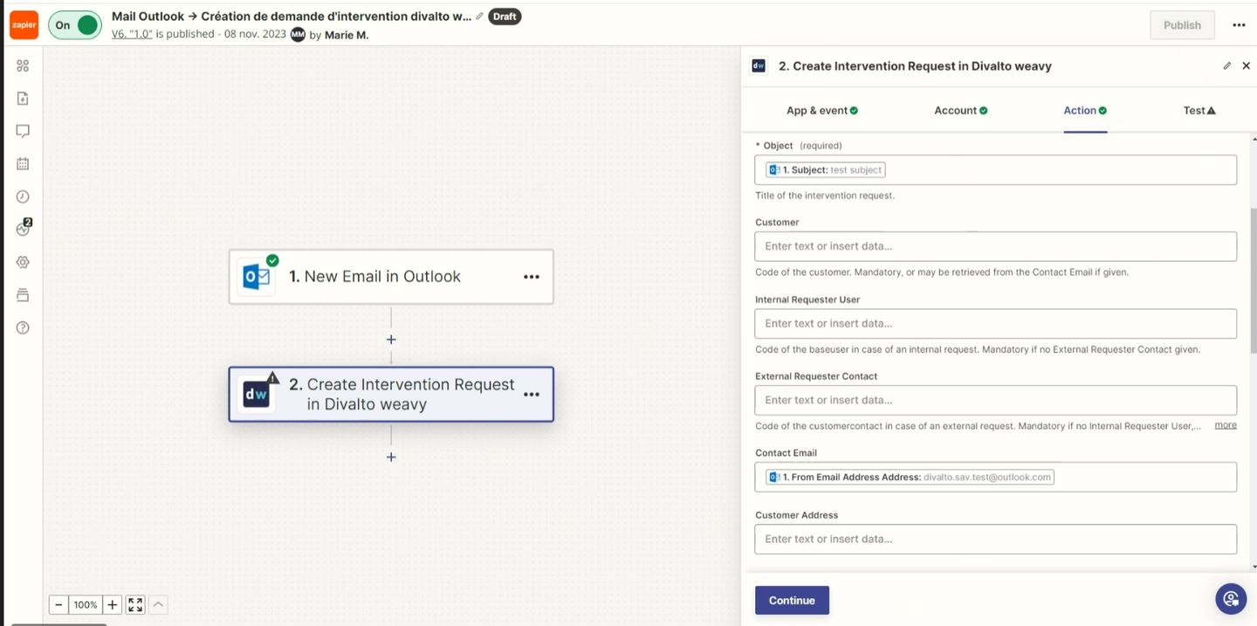
Task: Open the stacked versions icon in sidebar
Action: coord(23,295)
